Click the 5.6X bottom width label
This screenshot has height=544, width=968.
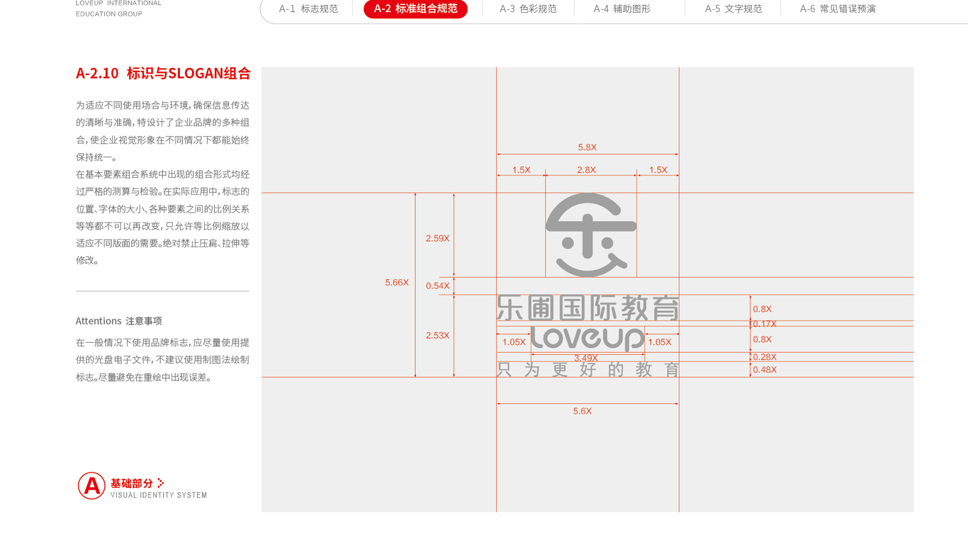(583, 411)
